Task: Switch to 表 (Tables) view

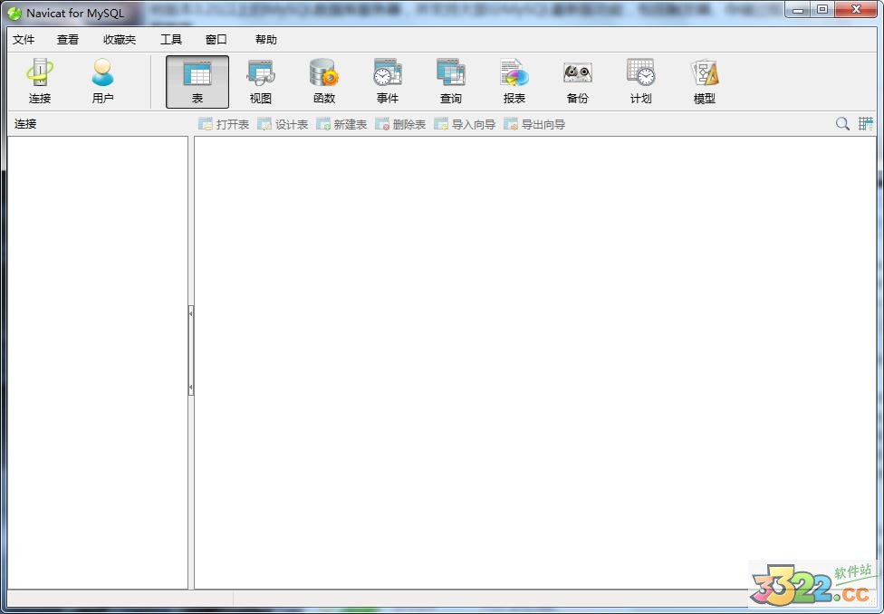Action: (197, 80)
